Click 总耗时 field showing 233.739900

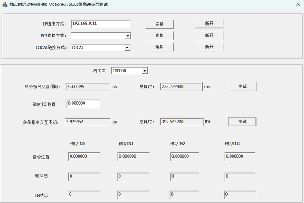click(181, 87)
